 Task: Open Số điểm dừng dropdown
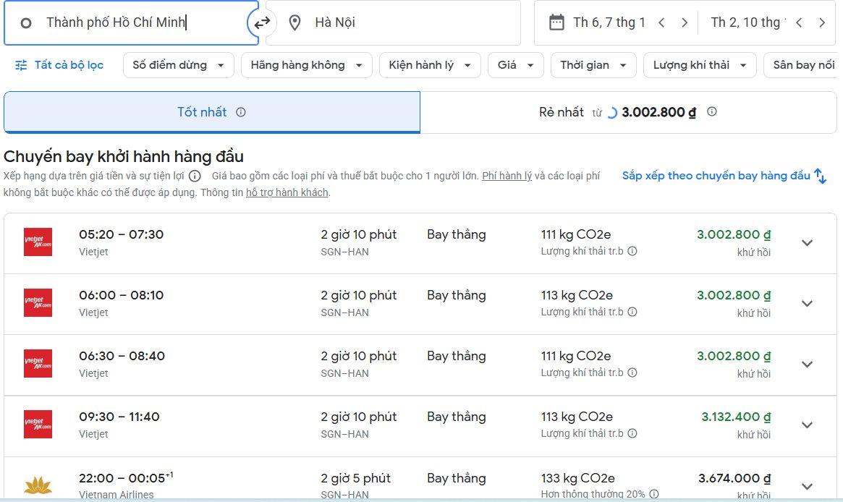(x=179, y=65)
